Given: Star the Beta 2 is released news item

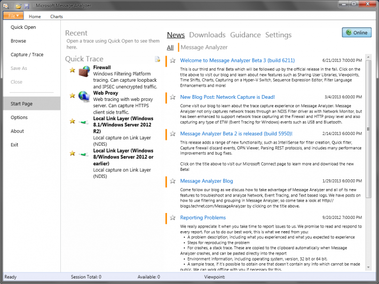Looking at the screenshot, I should click(172, 133).
